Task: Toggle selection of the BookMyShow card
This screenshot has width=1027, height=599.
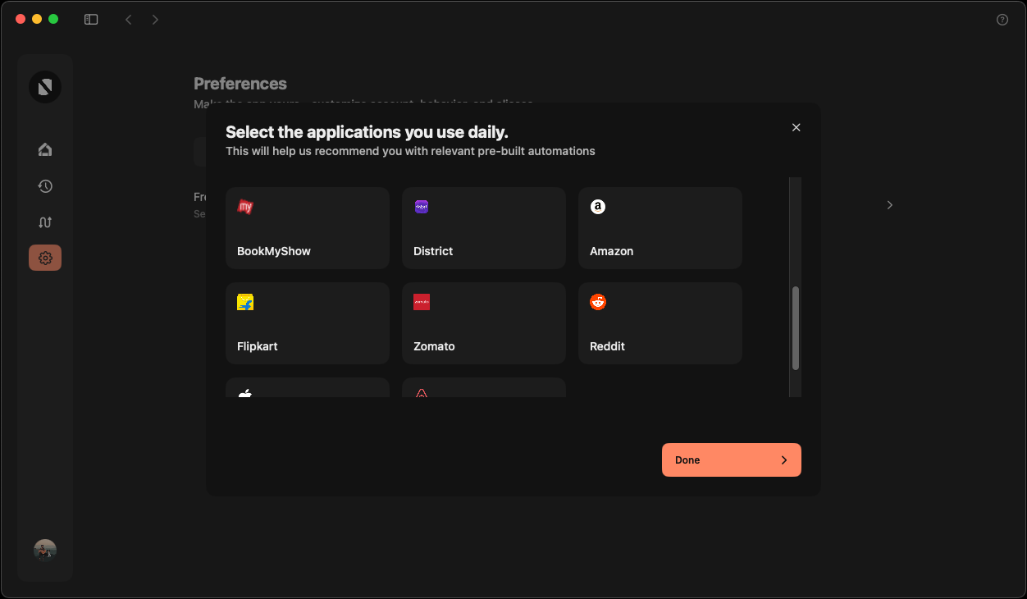Action: [307, 228]
